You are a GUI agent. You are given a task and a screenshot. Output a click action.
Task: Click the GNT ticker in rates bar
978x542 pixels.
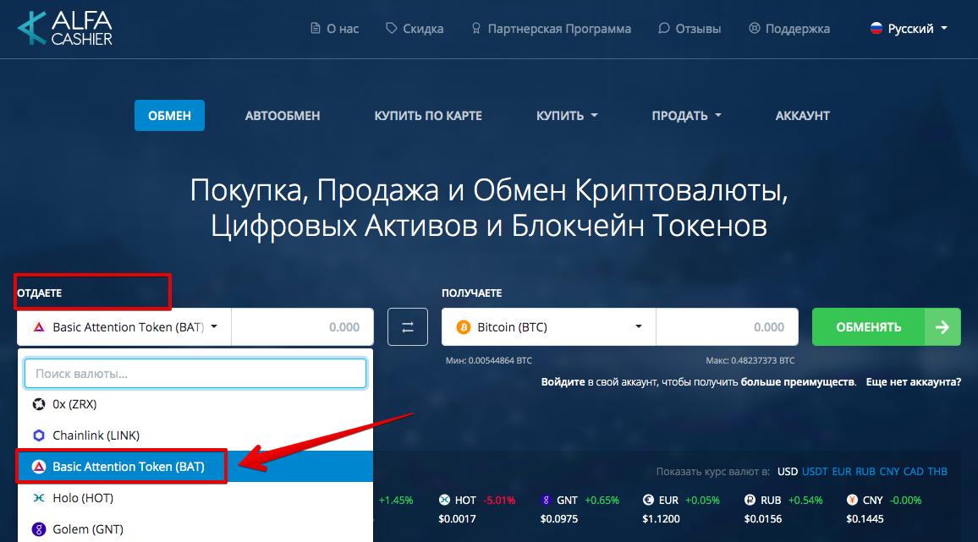(x=566, y=500)
